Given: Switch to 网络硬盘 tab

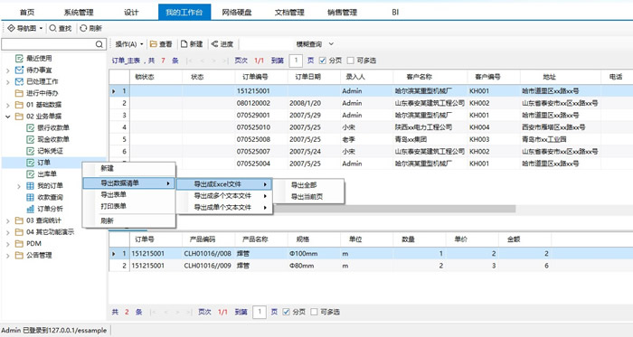Looking at the screenshot, I should [x=237, y=13].
